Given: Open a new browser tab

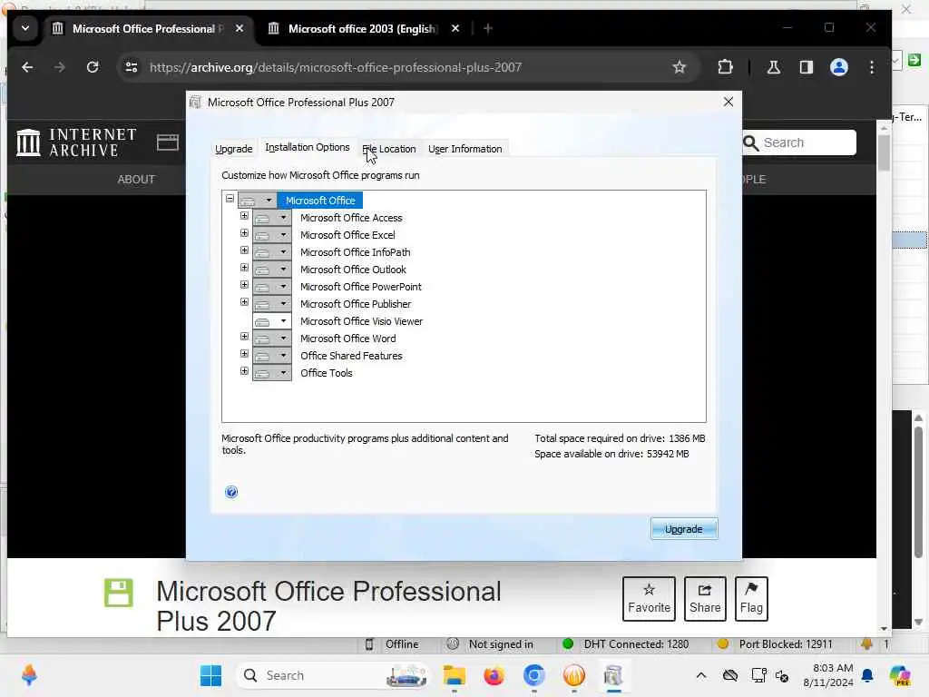Looking at the screenshot, I should click(487, 28).
